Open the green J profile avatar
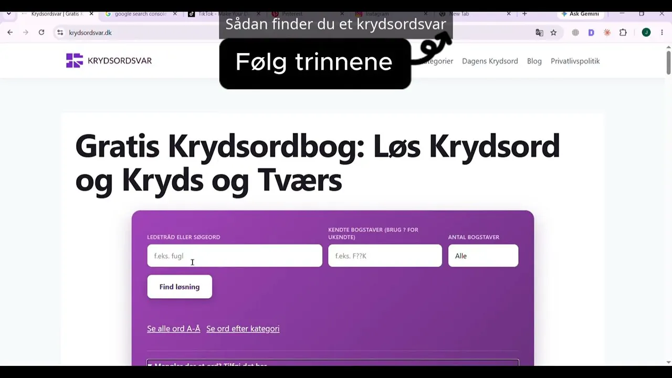Viewport: 672px width, 378px height. coord(646,33)
